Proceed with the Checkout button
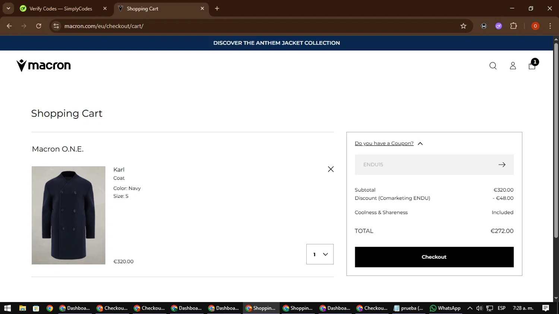 click(x=434, y=257)
